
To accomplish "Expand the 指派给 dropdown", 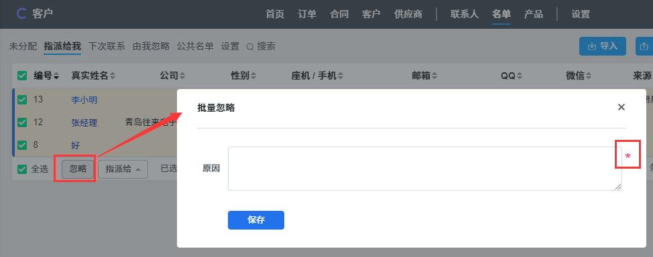I will pos(123,169).
